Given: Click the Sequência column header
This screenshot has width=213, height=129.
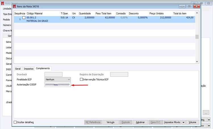Looking at the screenshot, I should 20,14.
